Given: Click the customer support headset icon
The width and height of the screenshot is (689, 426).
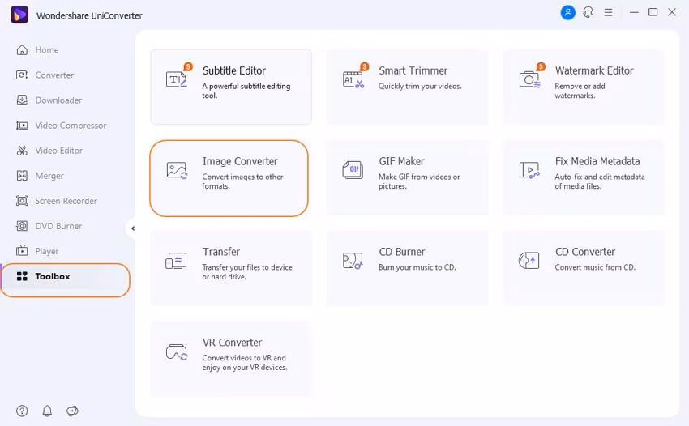Looking at the screenshot, I should (588, 12).
